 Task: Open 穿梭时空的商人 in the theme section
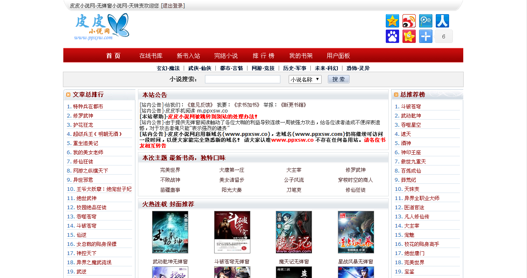point(355,180)
